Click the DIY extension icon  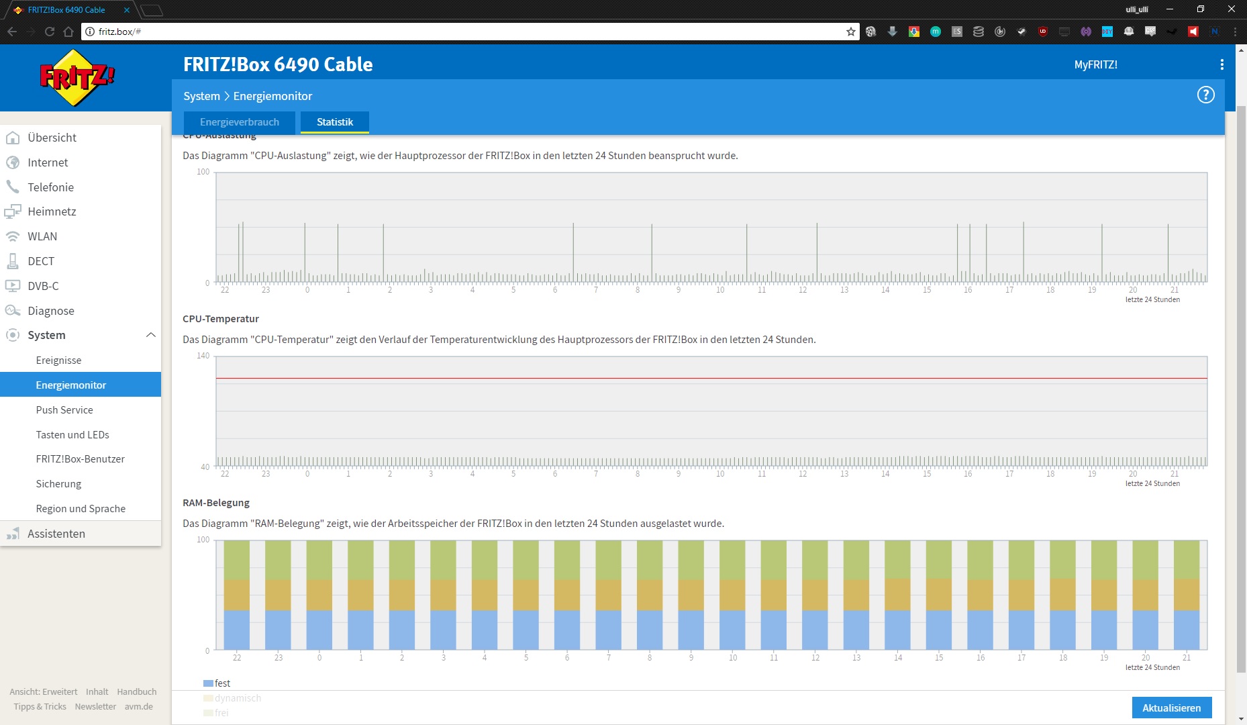pos(1107,32)
